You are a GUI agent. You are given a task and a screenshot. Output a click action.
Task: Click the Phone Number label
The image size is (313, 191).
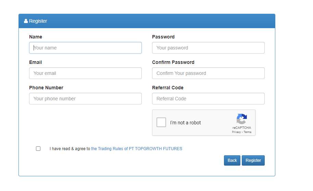46,88
